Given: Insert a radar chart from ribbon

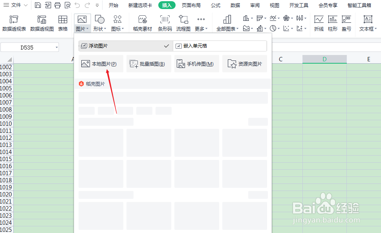Looking at the screenshot, I should 286,18.
